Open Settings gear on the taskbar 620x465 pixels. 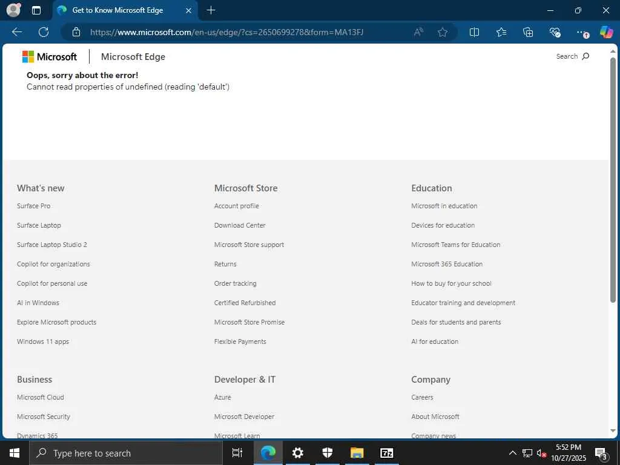click(x=297, y=453)
